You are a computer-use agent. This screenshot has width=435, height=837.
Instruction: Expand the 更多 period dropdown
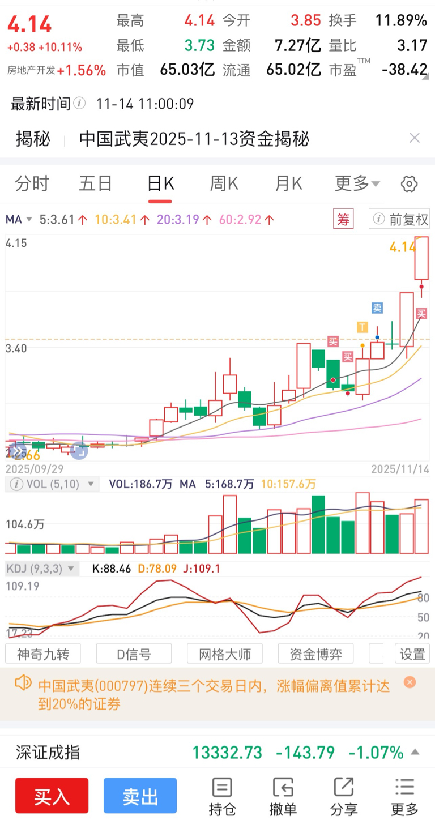(x=357, y=184)
